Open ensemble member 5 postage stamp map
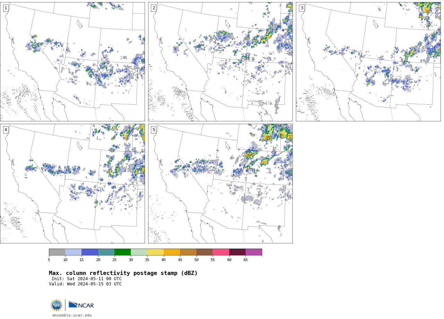 (220, 184)
